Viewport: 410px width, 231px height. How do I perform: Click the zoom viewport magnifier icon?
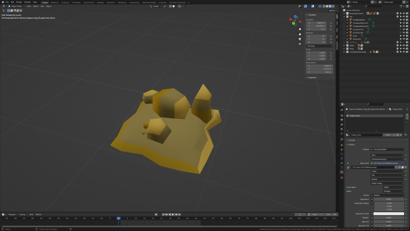point(300,29)
